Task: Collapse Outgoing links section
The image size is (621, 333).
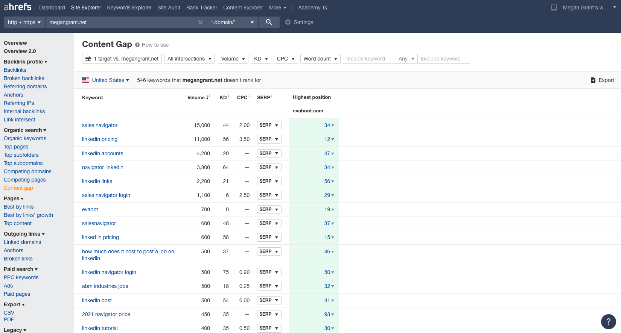Action: pos(24,234)
